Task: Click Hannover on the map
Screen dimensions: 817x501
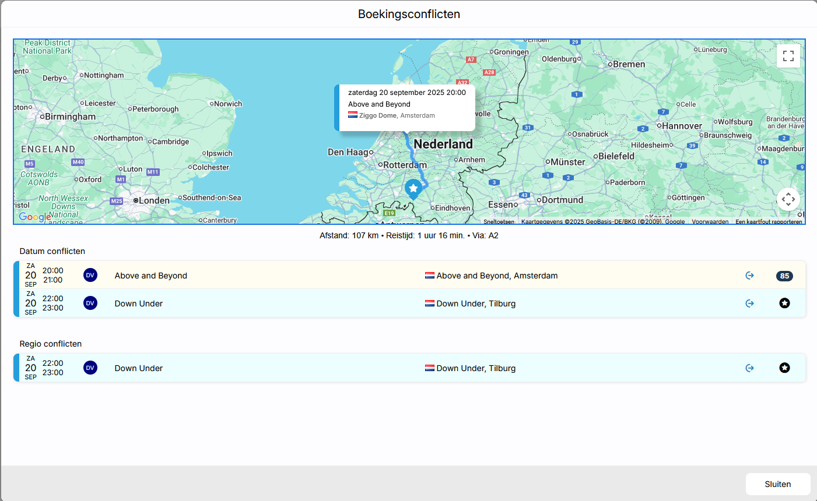Action: click(682, 126)
